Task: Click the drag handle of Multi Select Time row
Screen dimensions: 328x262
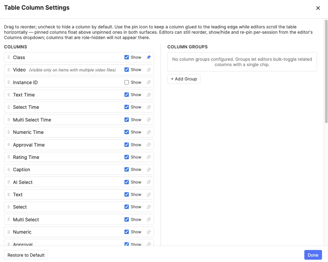Action: 9,120
